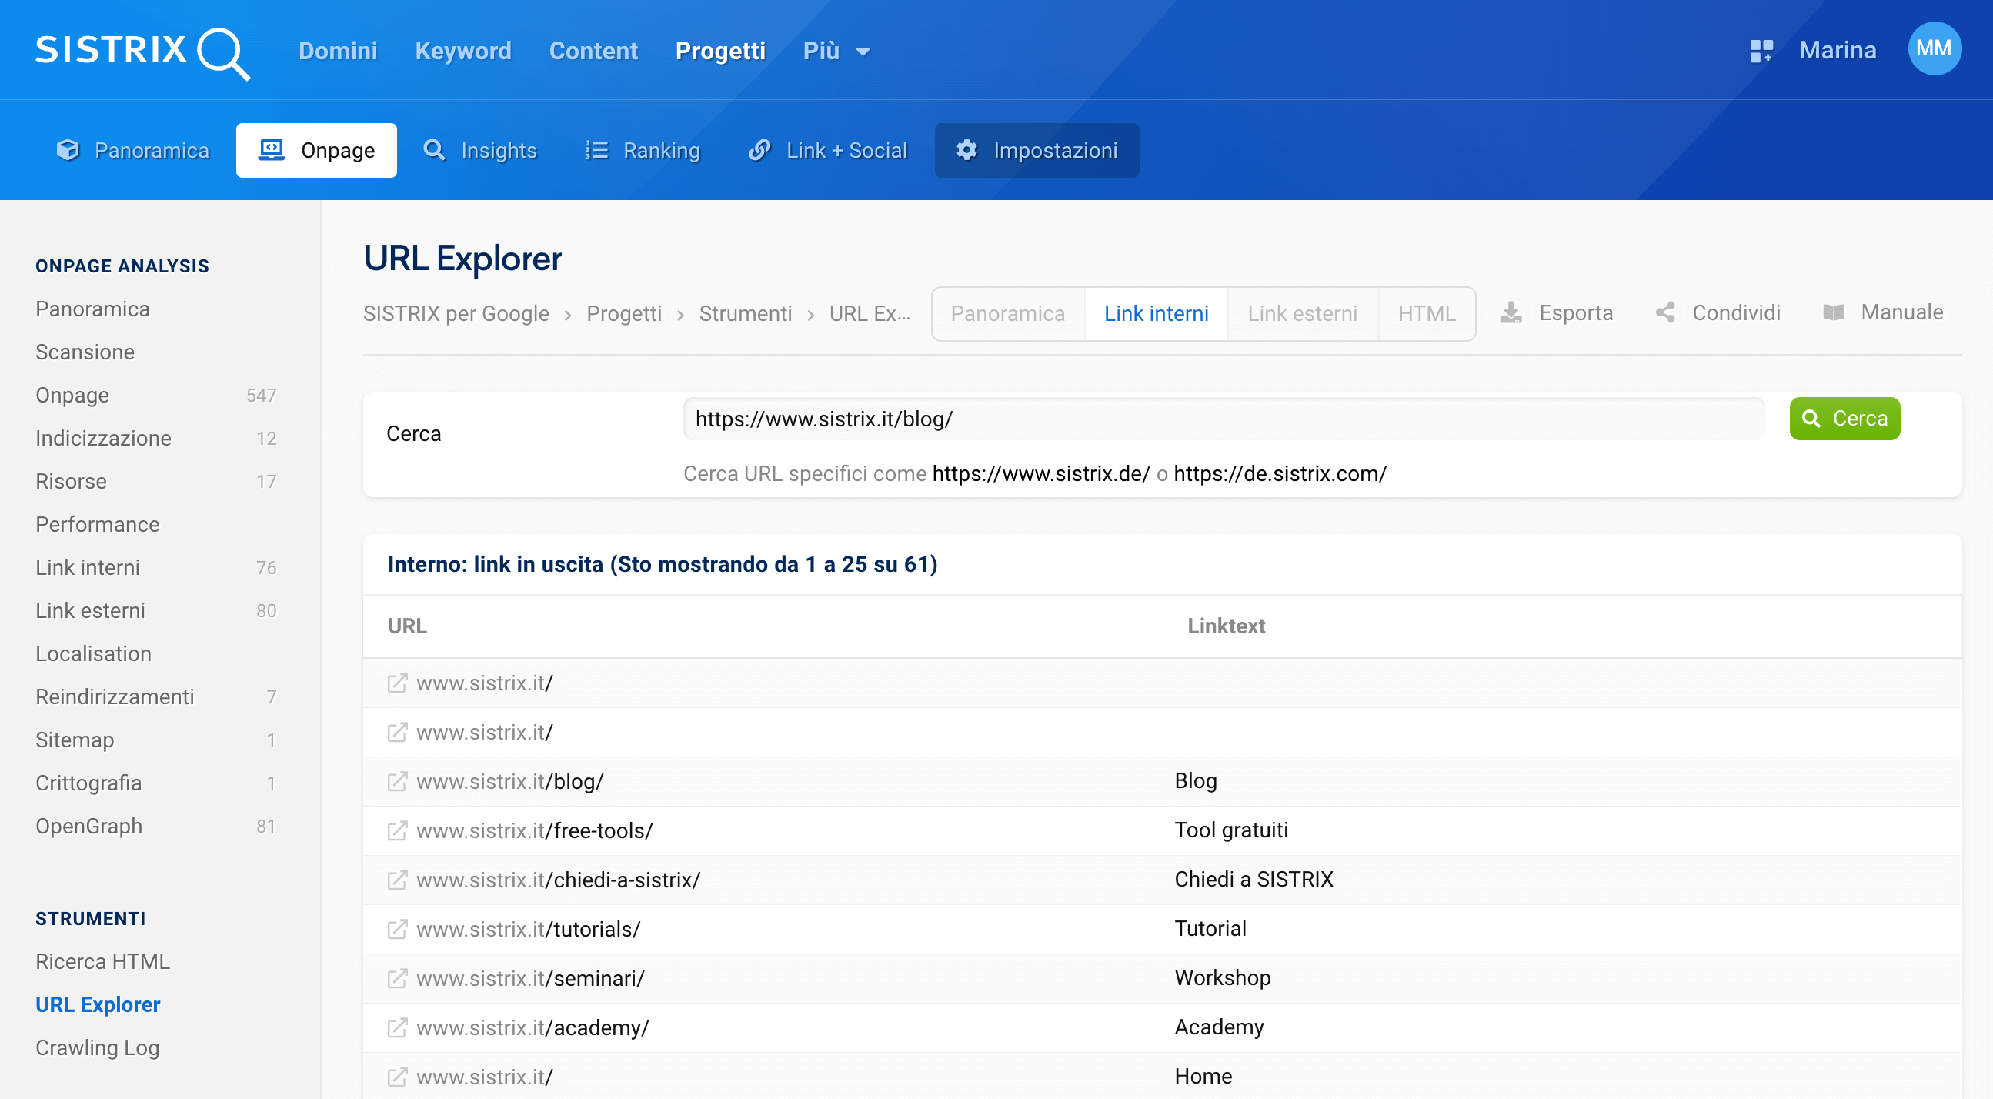Open external link icon for first www.sistrix.it/ row

(397, 683)
